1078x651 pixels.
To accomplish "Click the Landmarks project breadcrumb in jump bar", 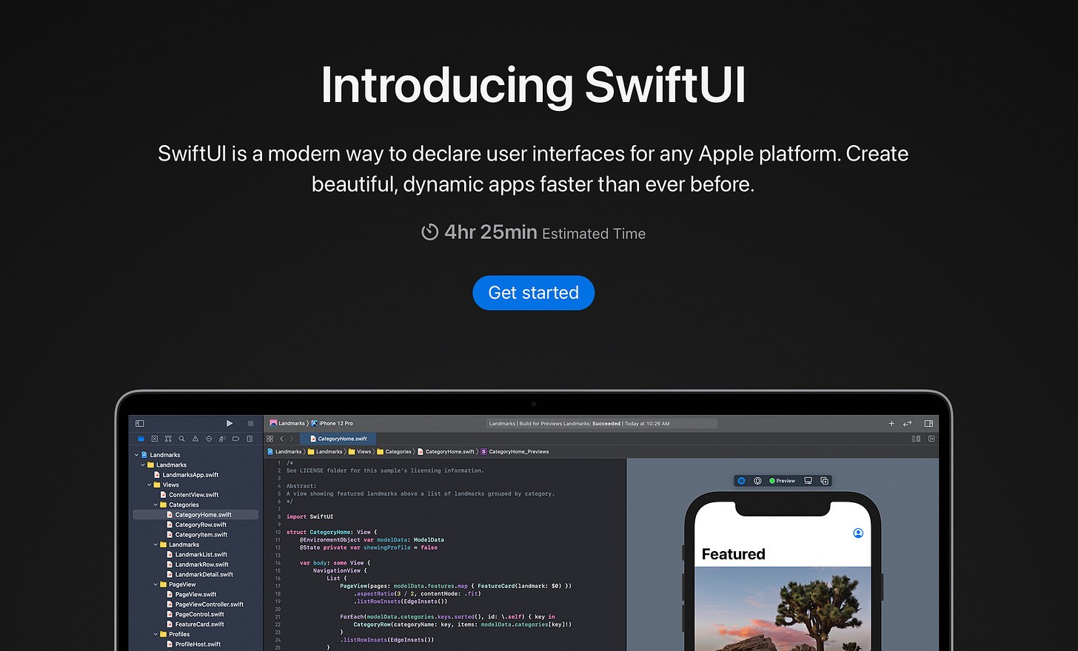I will coord(284,452).
